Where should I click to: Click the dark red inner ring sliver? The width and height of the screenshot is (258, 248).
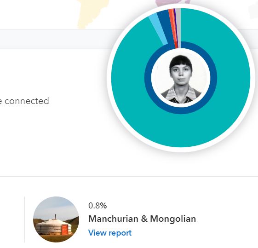point(177,45)
